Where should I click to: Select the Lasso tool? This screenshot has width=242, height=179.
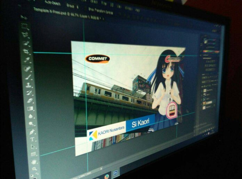[x=24, y=35]
